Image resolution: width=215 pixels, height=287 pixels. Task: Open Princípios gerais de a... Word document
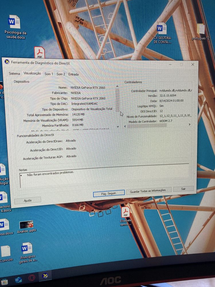coord(28,253)
